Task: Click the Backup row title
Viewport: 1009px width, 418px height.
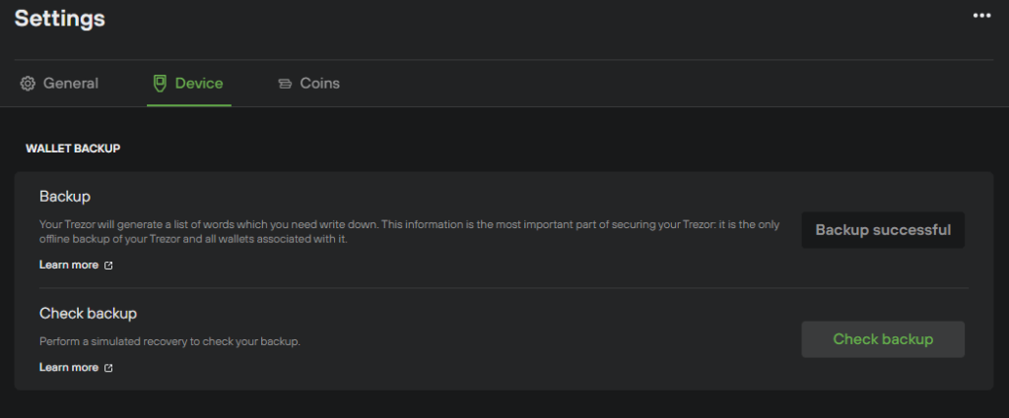Action: (65, 197)
